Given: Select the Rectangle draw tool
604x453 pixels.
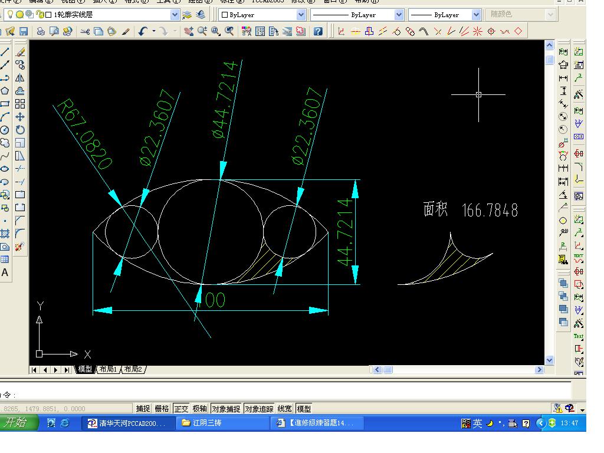Looking at the screenshot, I should tap(5, 104).
